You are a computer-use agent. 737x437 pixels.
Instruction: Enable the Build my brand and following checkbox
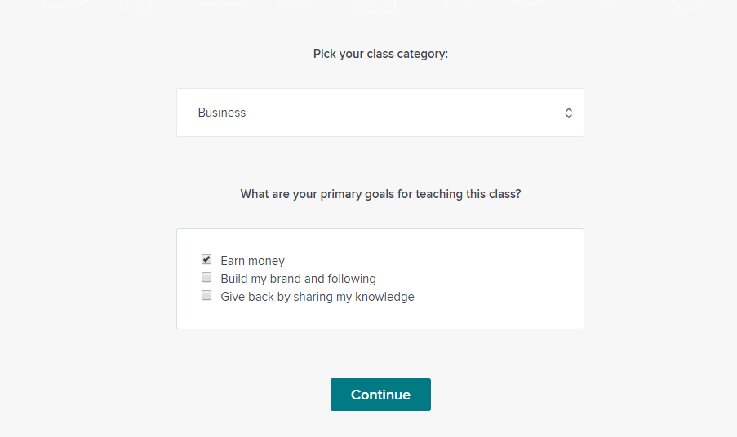(x=206, y=278)
